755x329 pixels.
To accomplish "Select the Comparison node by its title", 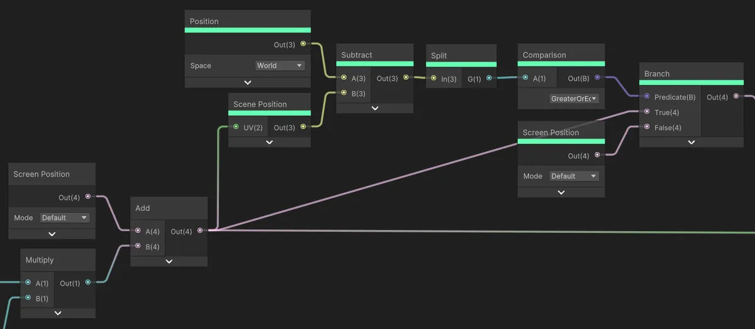I will (x=544, y=55).
